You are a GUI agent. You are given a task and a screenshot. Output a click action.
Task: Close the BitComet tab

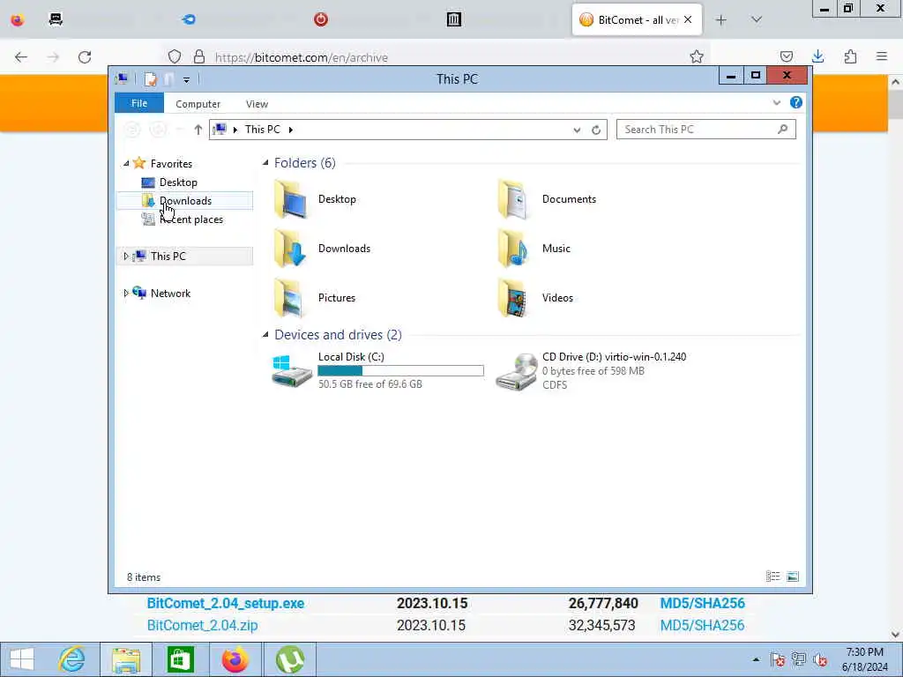(x=688, y=19)
